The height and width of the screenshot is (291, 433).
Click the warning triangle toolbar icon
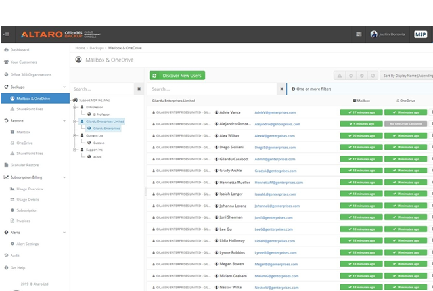(340, 76)
